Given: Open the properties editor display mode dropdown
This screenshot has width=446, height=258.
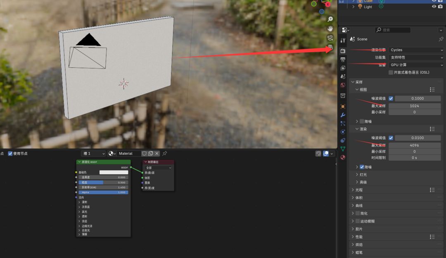Looking at the screenshot, I should pos(345,30).
